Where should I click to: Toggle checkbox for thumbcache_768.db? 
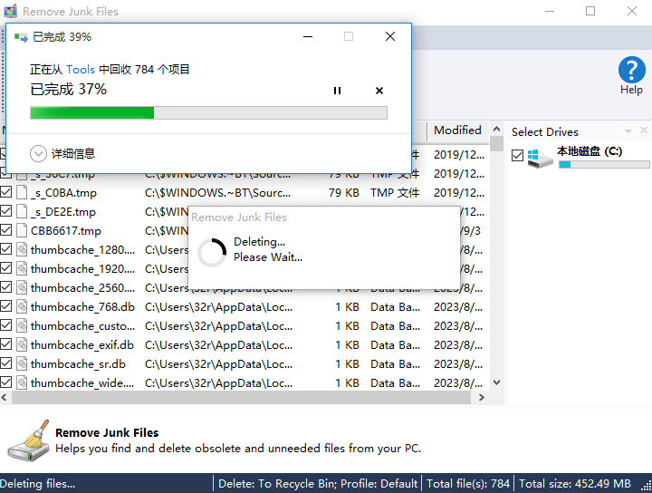[x=5, y=306]
